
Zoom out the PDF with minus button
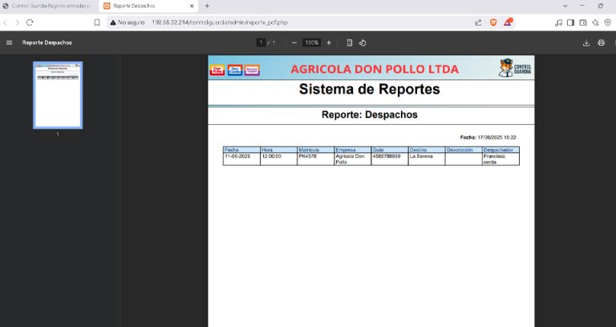click(x=294, y=42)
